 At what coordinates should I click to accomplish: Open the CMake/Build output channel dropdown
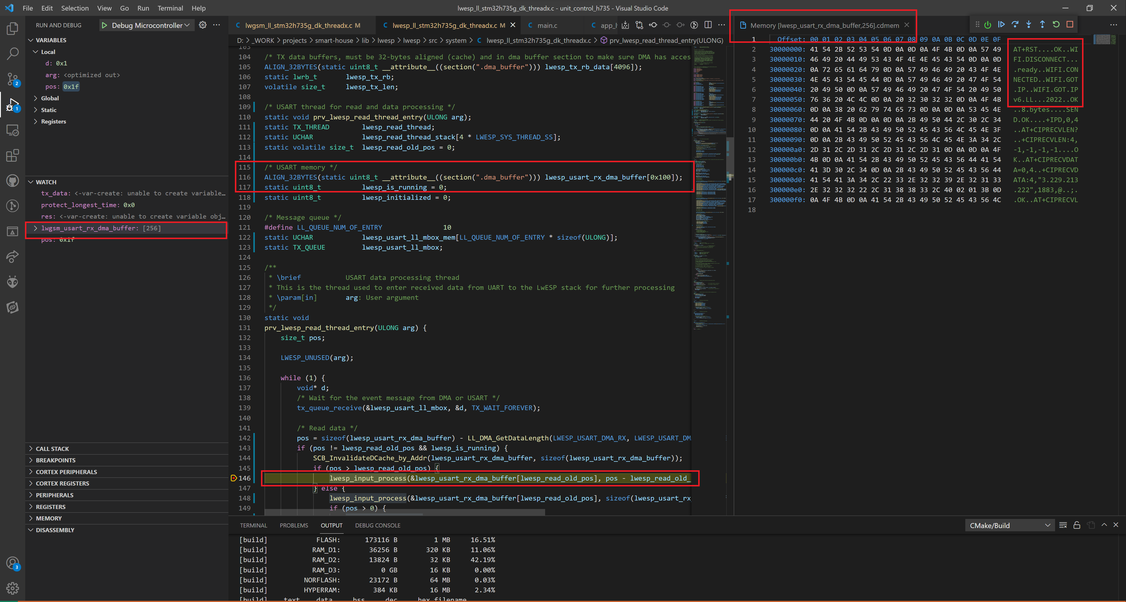pyautogui.click(x=1010, y=525)
